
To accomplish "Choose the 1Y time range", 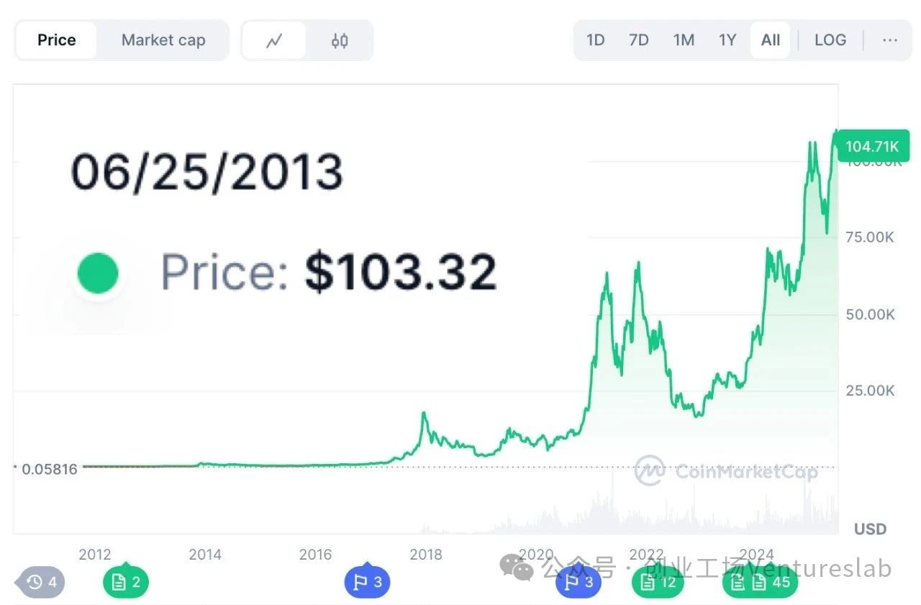I will pos(727,40).
